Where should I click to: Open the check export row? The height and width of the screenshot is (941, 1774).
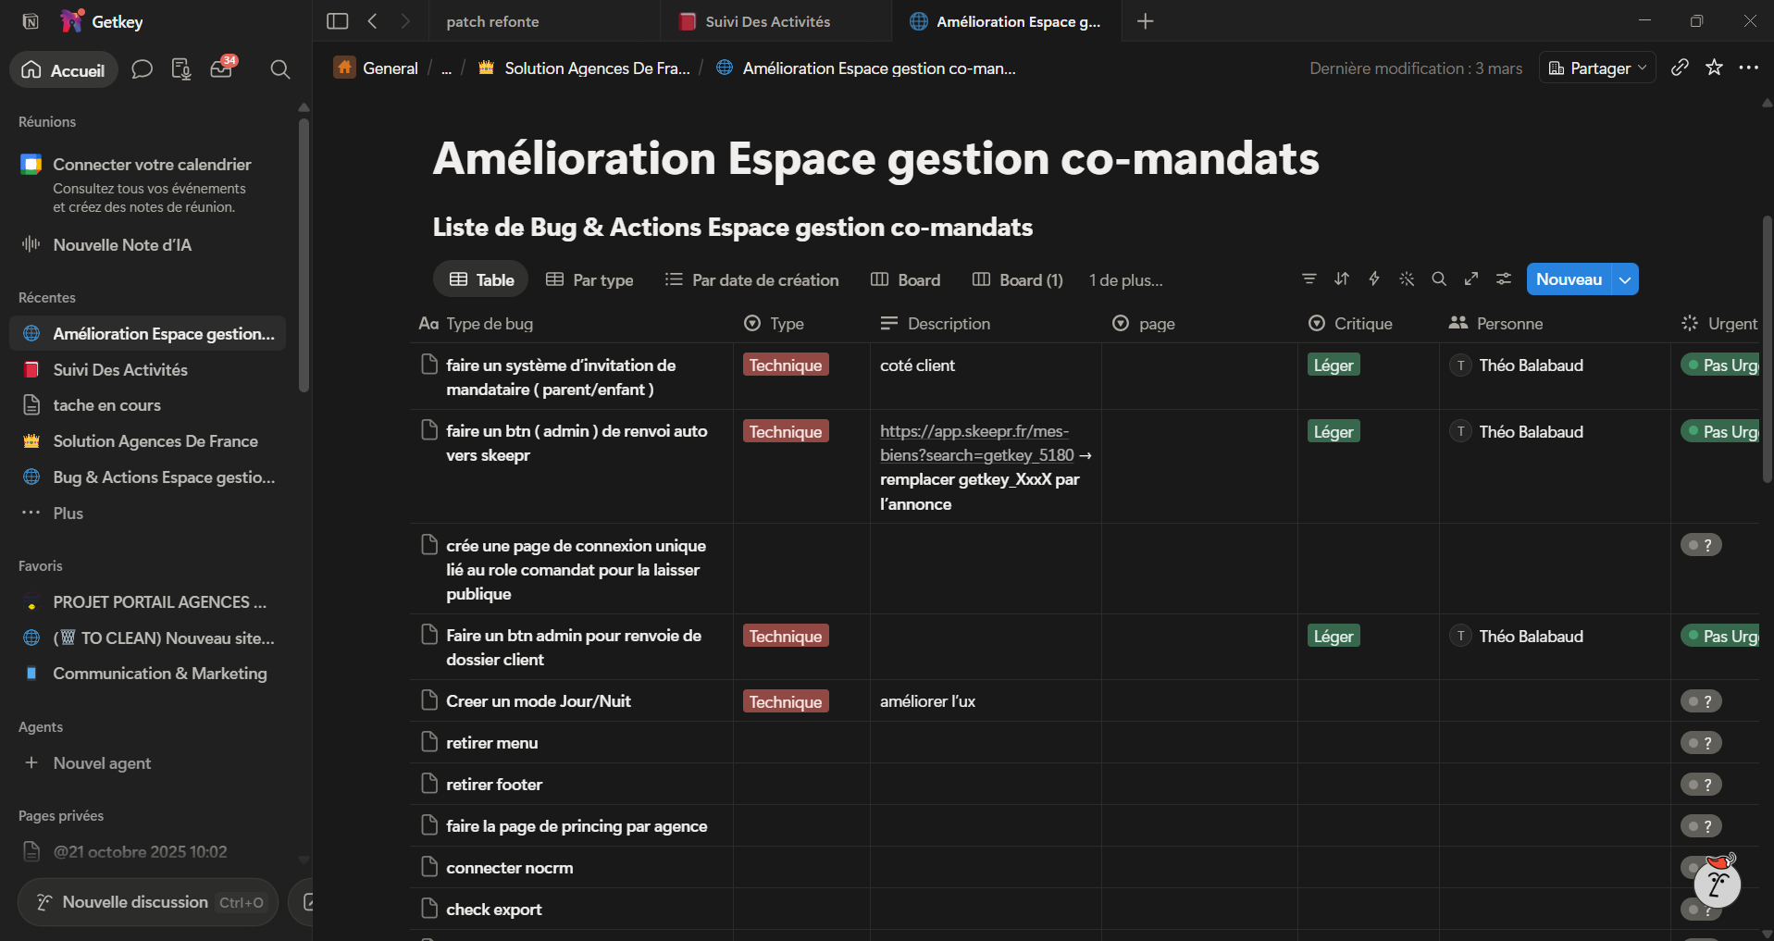coord(494,910)
